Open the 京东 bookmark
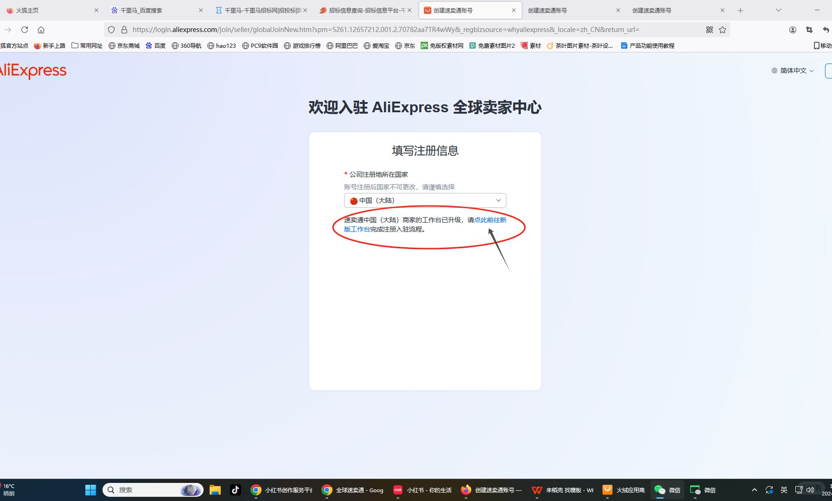Viewport: 832px width, 501px height. point(405,45)
